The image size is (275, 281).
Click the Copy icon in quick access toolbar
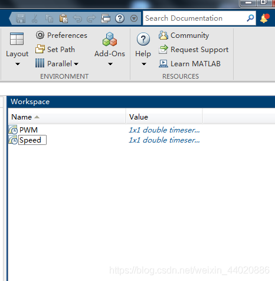[49, 18]
